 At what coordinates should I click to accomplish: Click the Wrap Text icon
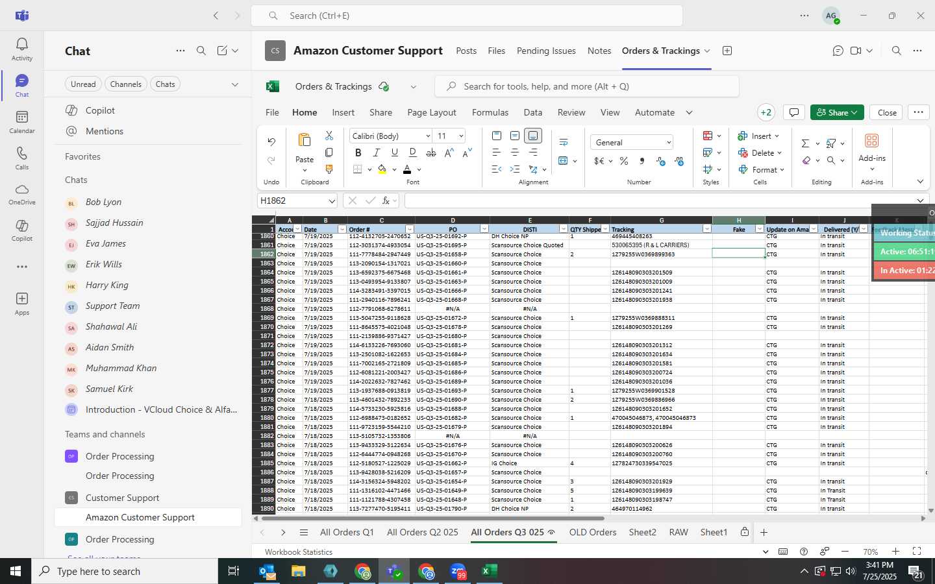click(x=564, y=142)
